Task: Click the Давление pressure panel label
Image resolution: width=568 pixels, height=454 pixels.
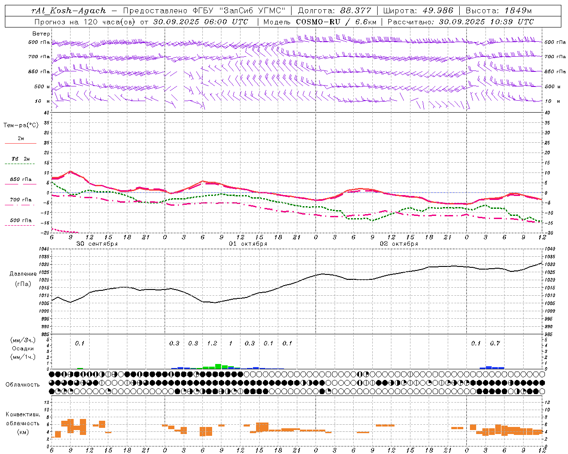Action: 23,274
